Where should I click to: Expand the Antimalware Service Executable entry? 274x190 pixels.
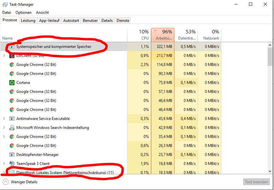tap(4, 119)
